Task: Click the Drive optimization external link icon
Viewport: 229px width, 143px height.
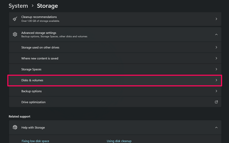Action: point(216,102)
